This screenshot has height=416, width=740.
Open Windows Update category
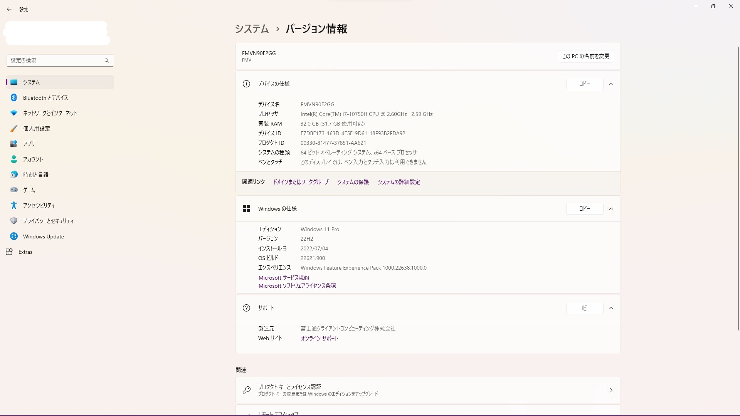60,236
